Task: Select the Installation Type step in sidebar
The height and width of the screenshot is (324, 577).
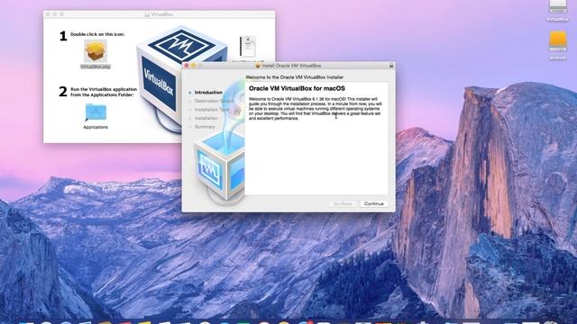Action: coord(212,110)
